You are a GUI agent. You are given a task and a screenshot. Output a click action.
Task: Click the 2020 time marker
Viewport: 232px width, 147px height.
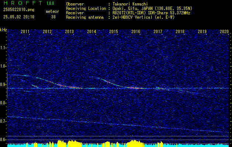click(224, 31)
